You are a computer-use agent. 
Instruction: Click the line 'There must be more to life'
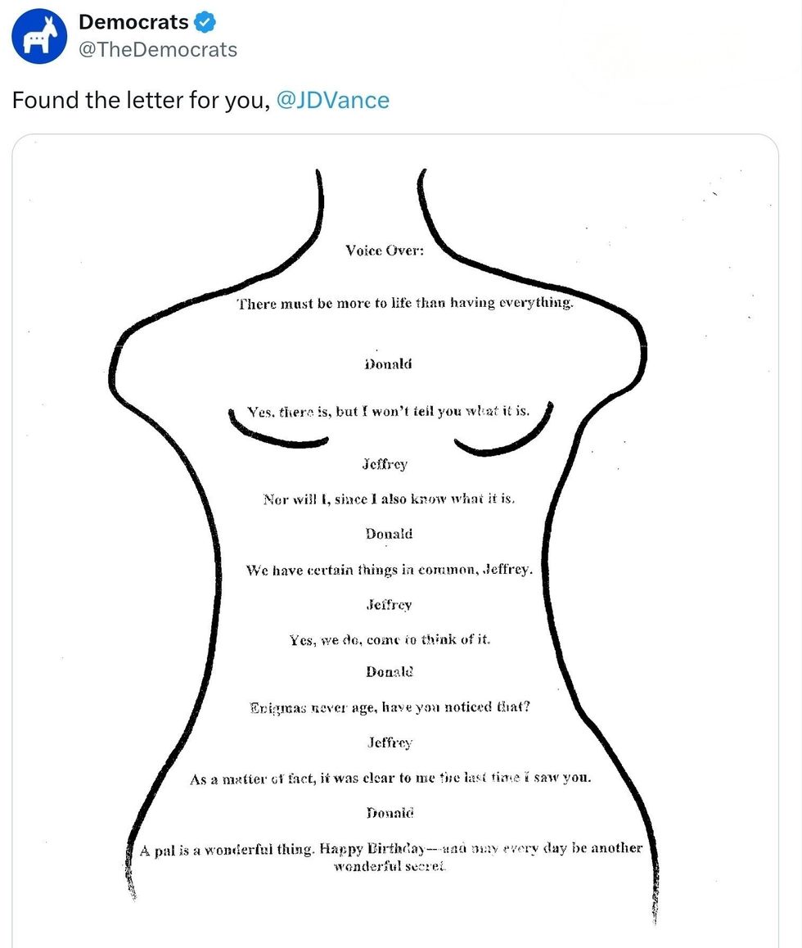coord(406,304)
